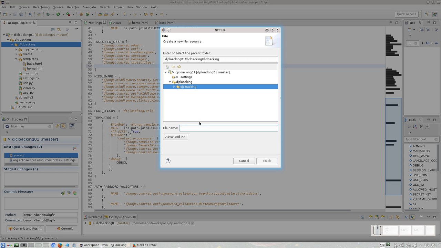This screenshot has width=441, height=248.
Task: Click the Debug bug icon in toolbar
Action: coord(48,14)
